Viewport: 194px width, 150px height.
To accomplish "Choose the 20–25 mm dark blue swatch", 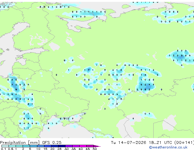I will click(54, 146).
